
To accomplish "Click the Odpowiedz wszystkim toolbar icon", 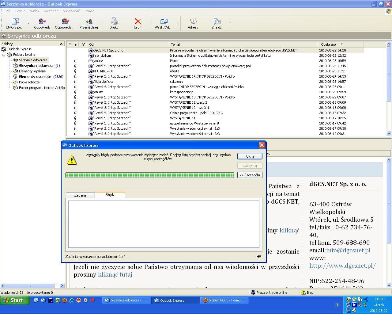I will pos(65,21).
